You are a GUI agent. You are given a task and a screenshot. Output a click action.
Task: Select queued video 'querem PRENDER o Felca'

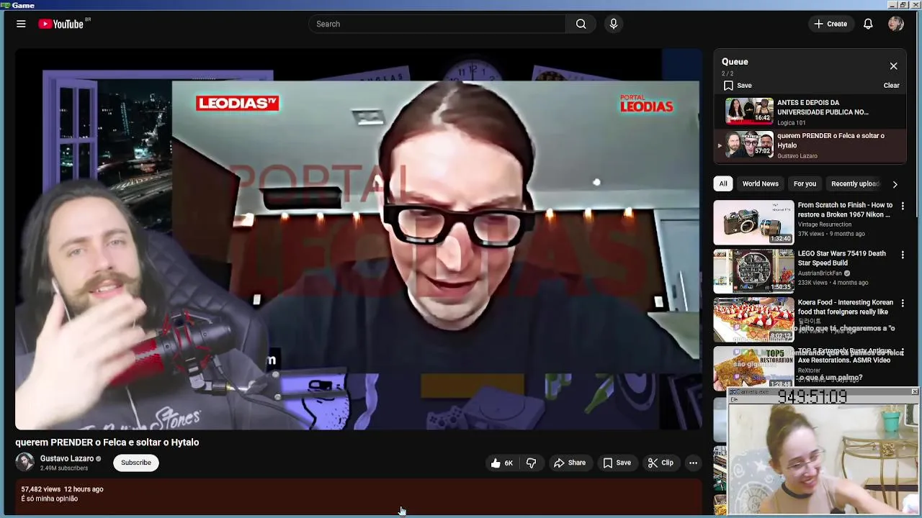point(810,145)
